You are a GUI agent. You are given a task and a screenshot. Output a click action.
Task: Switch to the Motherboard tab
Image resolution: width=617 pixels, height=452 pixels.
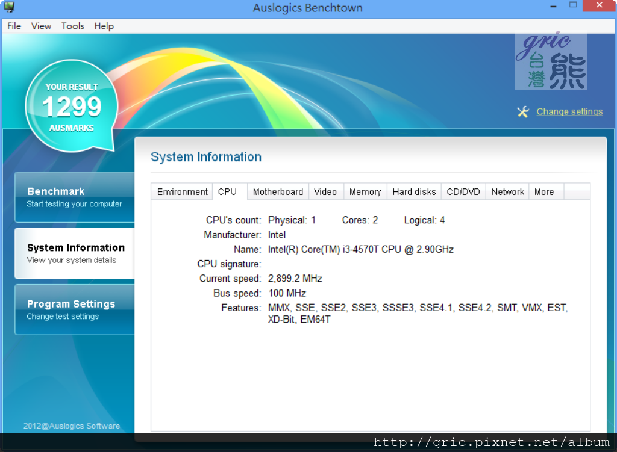coord(278,192)
